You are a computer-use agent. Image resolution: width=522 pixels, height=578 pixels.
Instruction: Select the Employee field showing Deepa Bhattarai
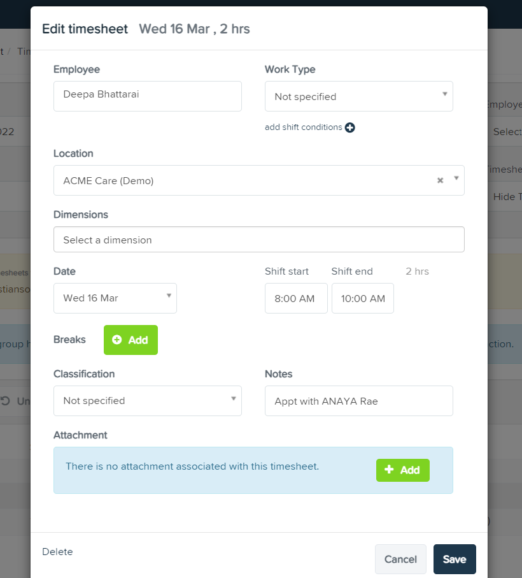147,96
